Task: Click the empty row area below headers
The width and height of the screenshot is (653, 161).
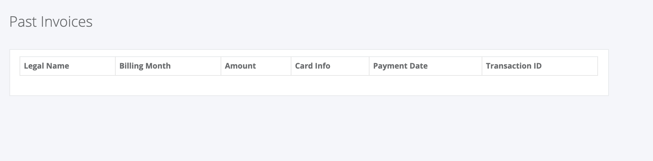Action: point(309,85)
